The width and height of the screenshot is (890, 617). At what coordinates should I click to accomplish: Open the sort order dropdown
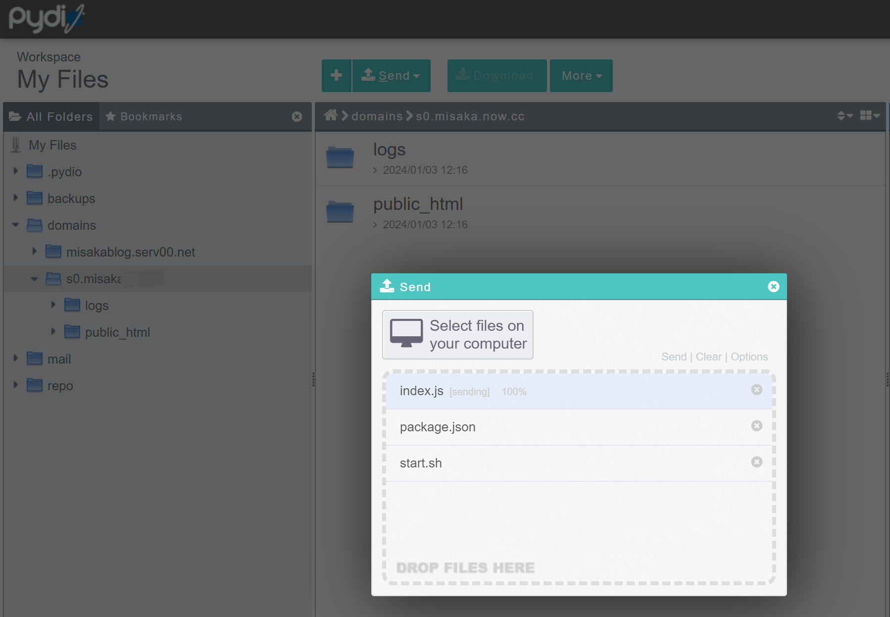pos(844,116)
